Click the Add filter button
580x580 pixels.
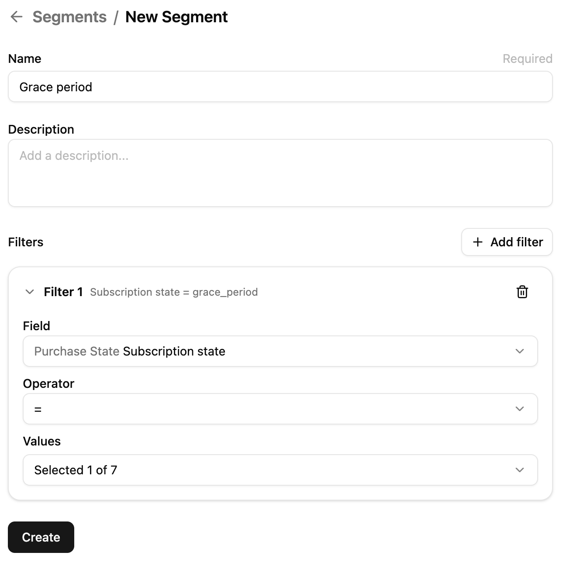[507, 242]
